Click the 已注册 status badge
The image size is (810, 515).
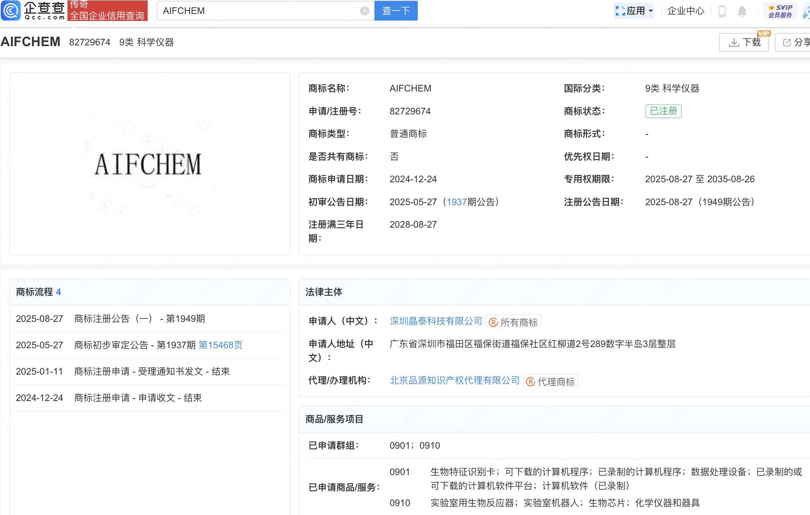pos(663,111)
